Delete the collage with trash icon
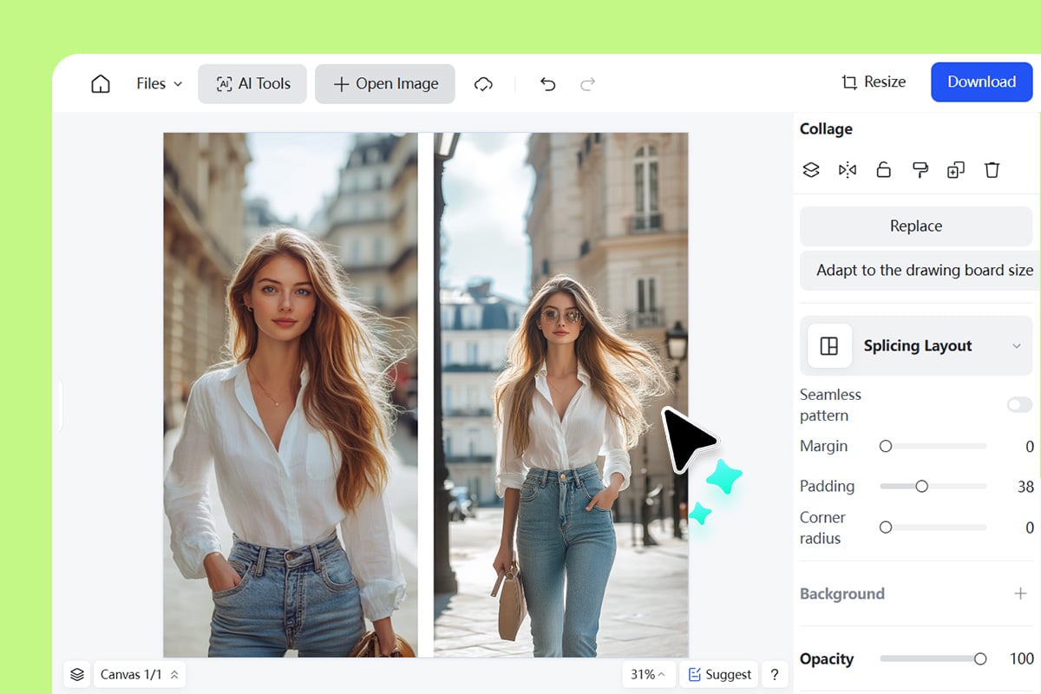 click(x=992, y=170)
